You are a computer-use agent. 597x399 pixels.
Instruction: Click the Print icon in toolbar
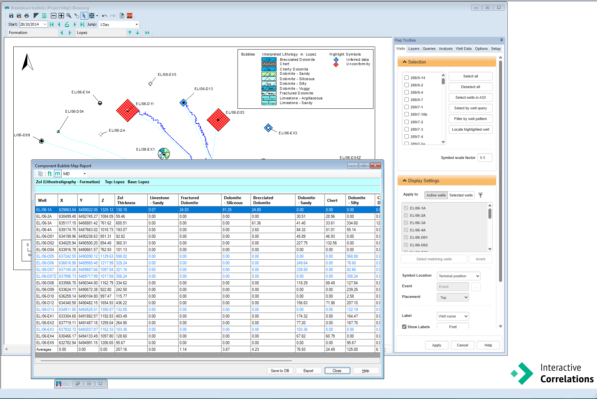coord(27,16)
